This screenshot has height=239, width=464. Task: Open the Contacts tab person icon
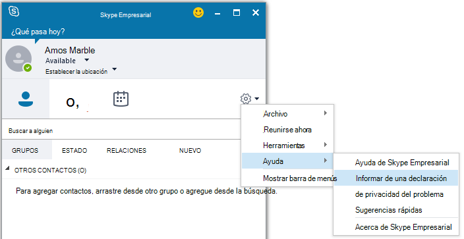(x=26, y=99)
